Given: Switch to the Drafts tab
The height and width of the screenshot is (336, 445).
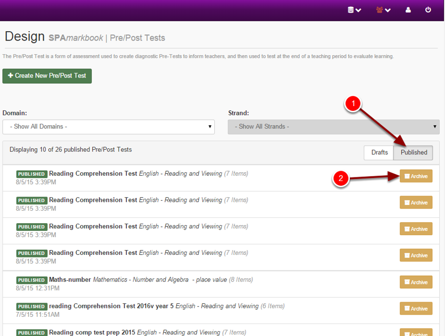Looking at the screenshot, I should pyautogui.click(x=379, y=152).
